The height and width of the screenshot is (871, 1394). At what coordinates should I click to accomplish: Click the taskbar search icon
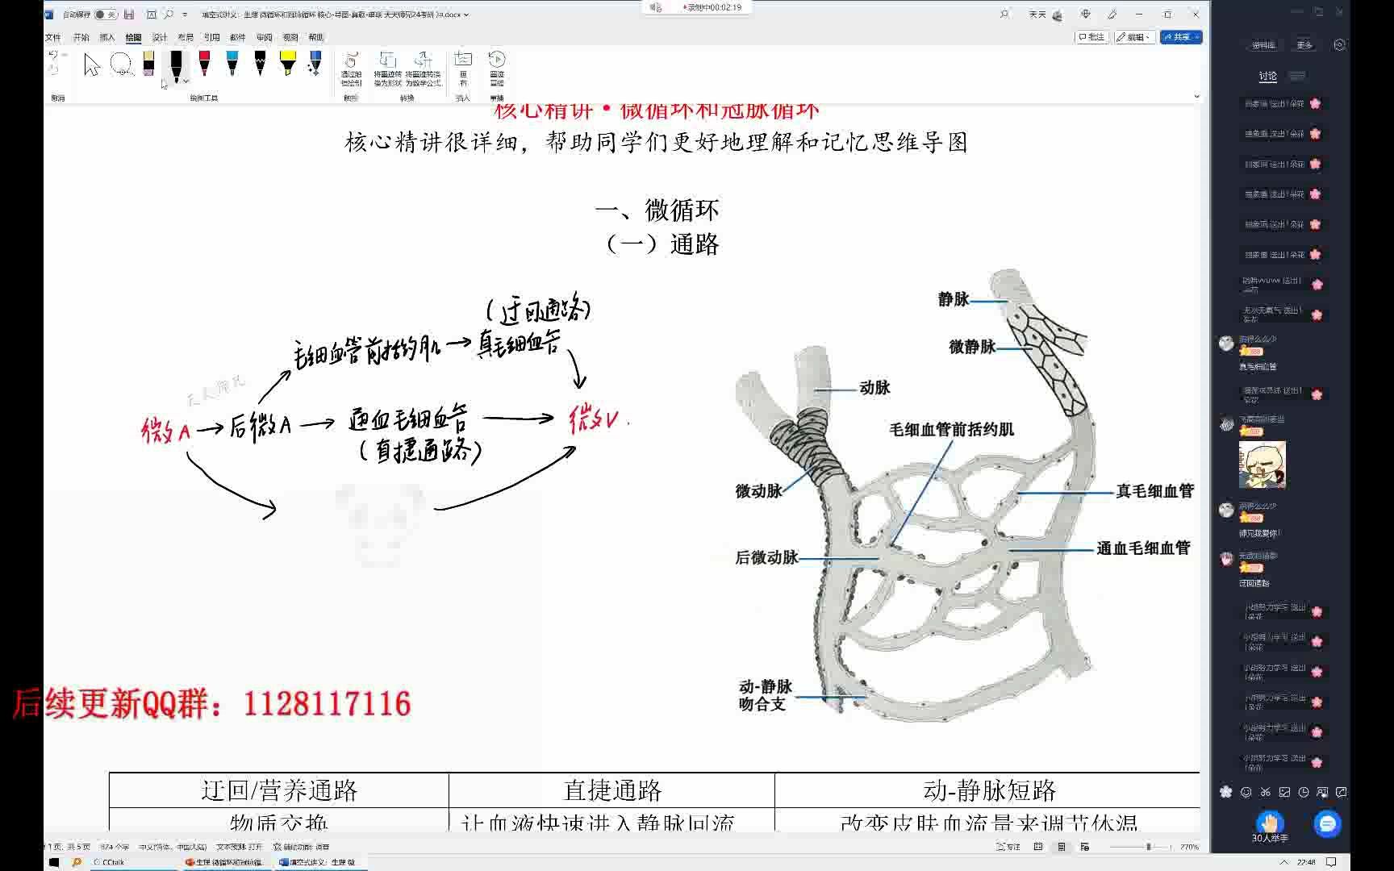point(77,862)
